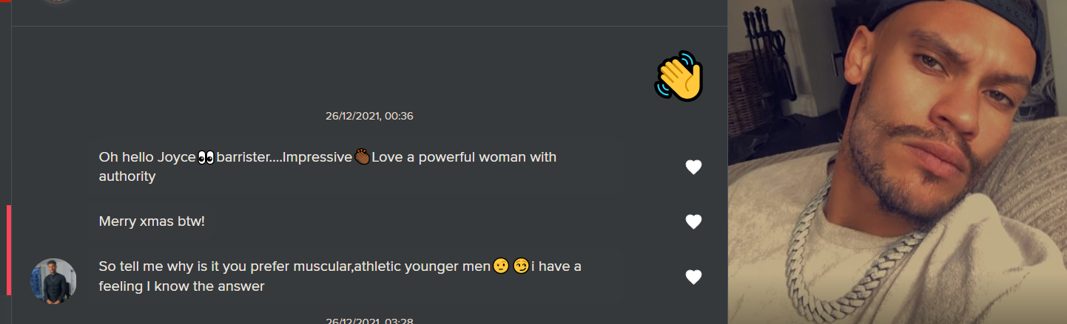The height and width of the screenshot is (324, 1067).
Task: Click the eyes emoji after "Joyce"
Action: point(206,157)
